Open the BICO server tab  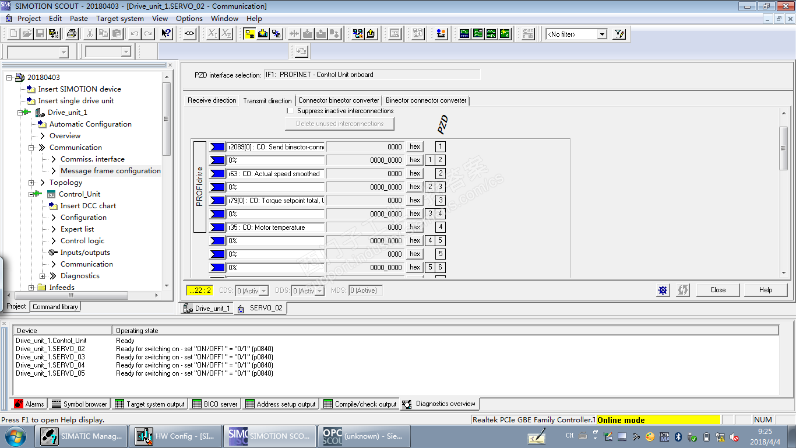(x=215, y=404)
